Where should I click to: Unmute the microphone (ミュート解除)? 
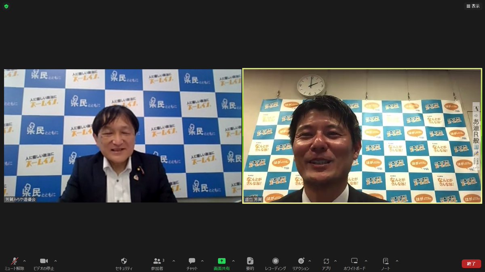tap(14, 264)
